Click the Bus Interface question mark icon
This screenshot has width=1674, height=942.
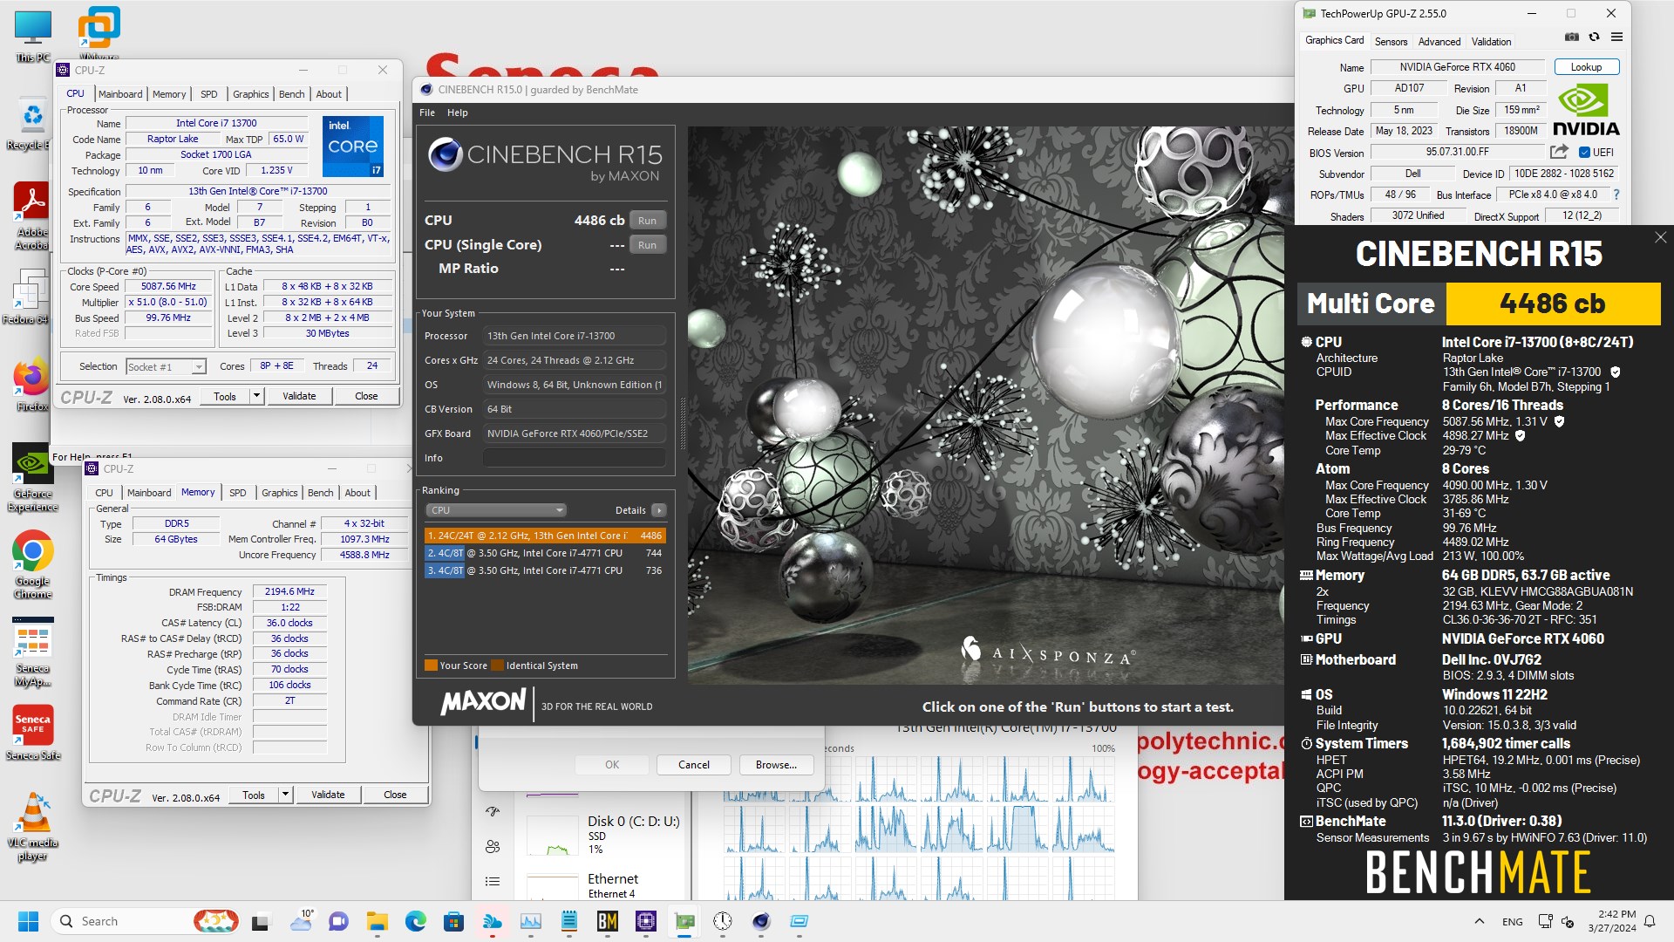coord(1616,195)
